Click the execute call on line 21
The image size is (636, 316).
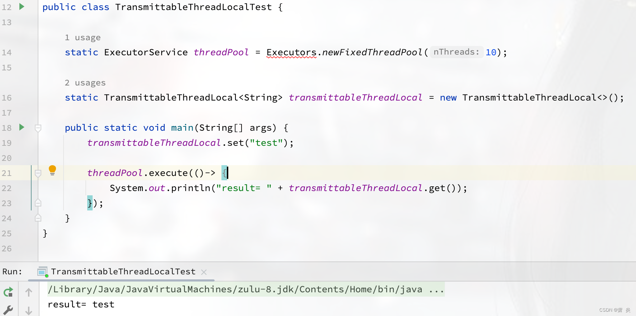(168, 173)
